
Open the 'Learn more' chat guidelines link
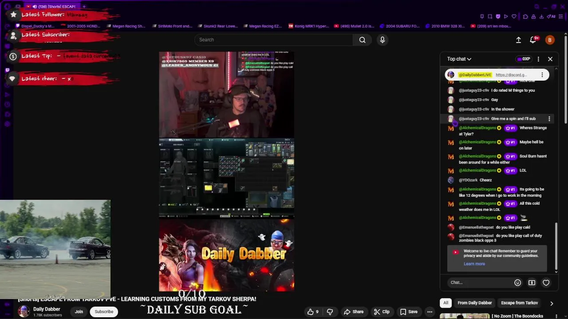[x=474, y=264]
